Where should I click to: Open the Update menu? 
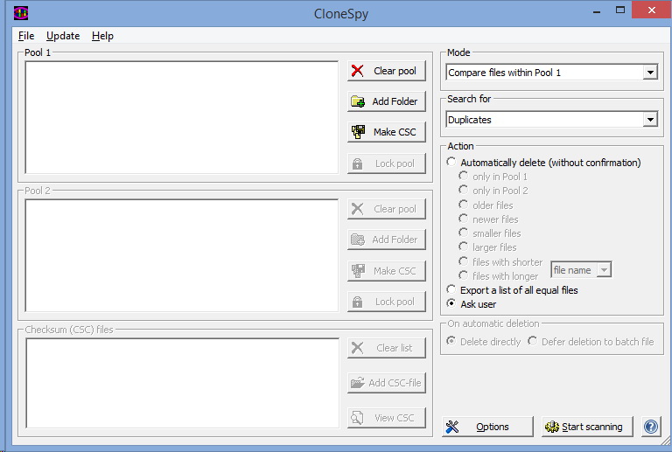63,36
